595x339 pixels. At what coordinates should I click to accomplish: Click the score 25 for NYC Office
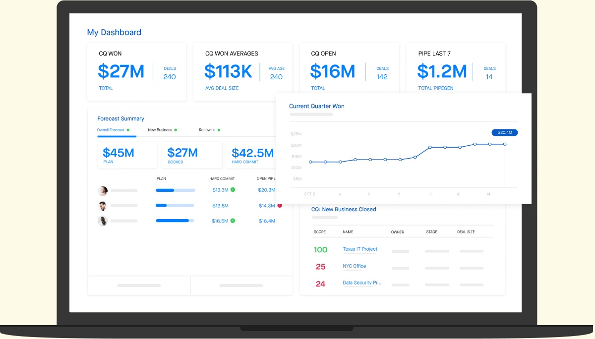pyautogui.click(x=321, y=267)
